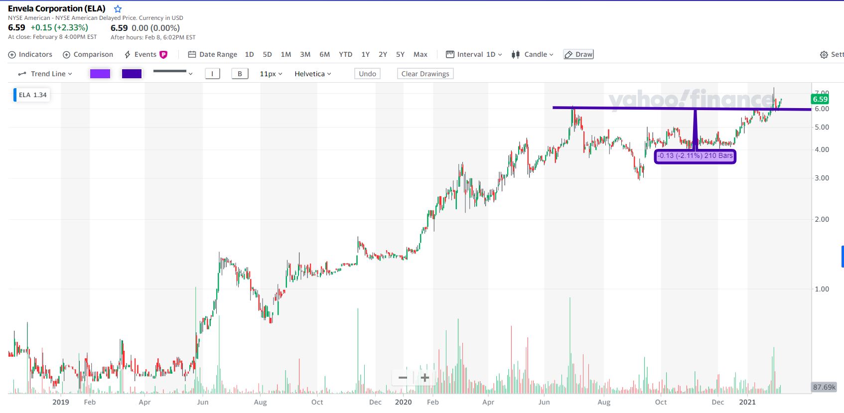Click the 6.00 price axis label

[822, 109]
